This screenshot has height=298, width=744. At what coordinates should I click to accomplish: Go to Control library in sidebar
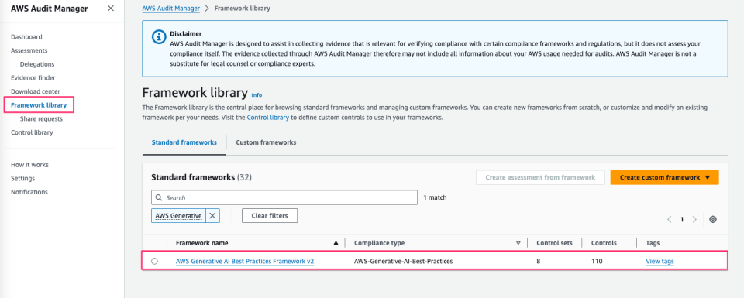32,132
